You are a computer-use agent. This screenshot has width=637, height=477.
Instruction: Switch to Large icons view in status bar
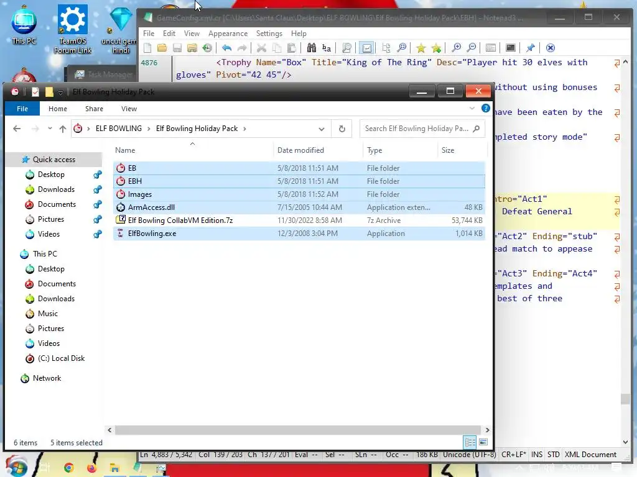point(483,442)
